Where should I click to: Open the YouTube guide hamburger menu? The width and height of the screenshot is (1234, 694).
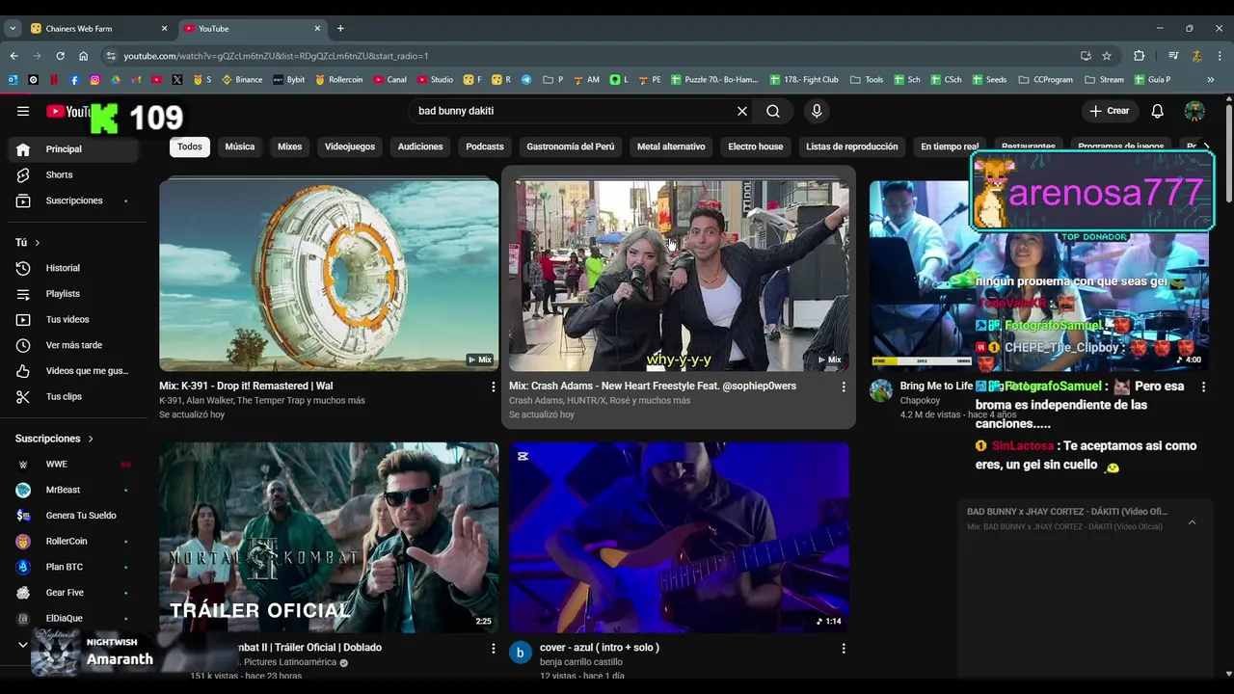pyautogui.click(x=23, y=111)
